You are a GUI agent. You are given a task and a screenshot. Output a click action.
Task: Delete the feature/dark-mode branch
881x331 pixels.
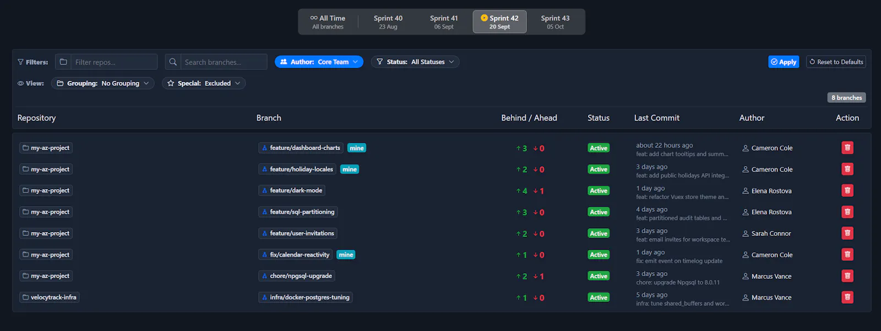click(847, 190)
